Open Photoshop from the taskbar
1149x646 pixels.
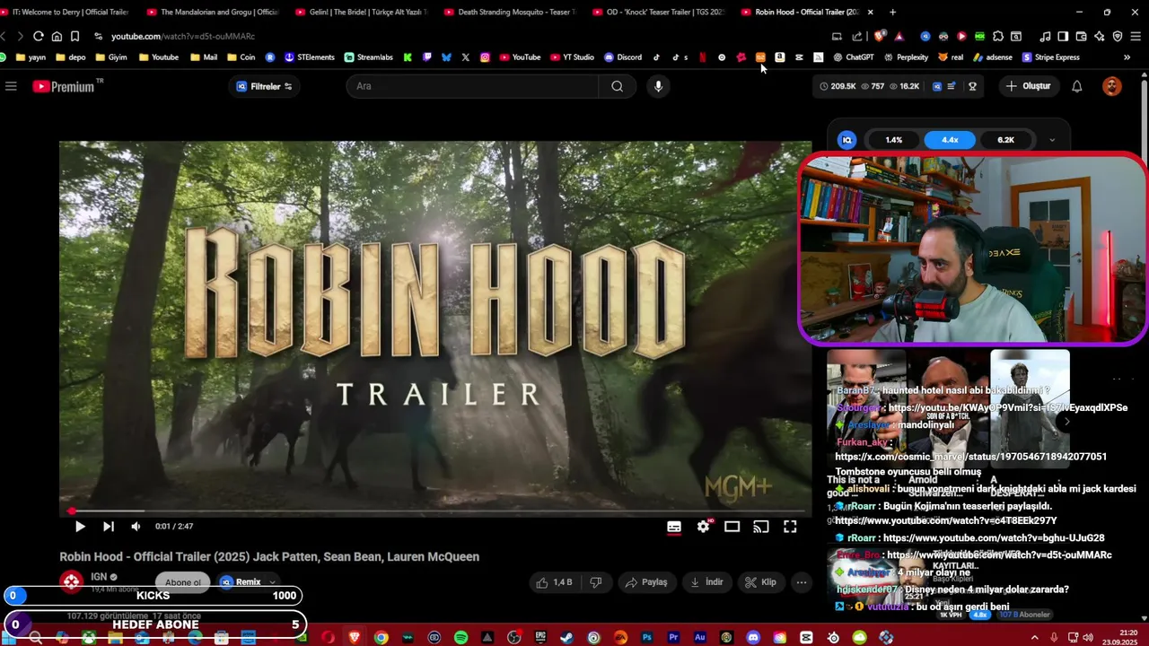pyautogui.click(x=646, y=638)
